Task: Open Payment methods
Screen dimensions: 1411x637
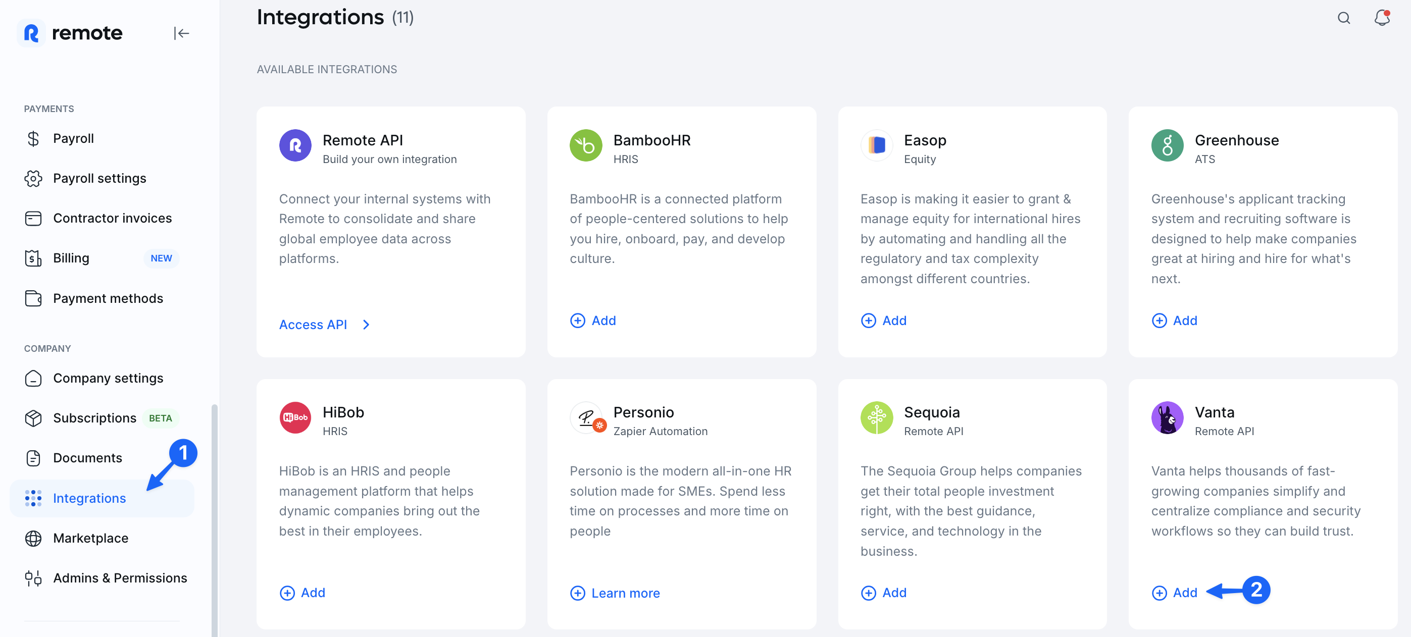Action: coord(102,298)
